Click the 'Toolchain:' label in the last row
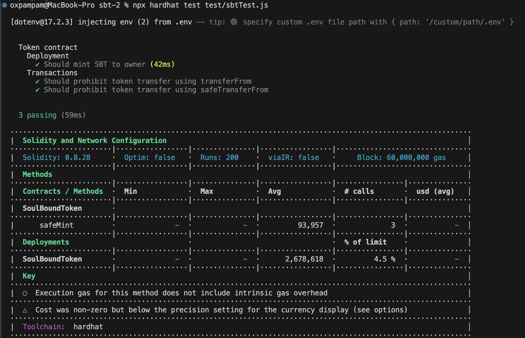This screenshot has width=525, height=338. pyautogui.click(x=44, y=327)
